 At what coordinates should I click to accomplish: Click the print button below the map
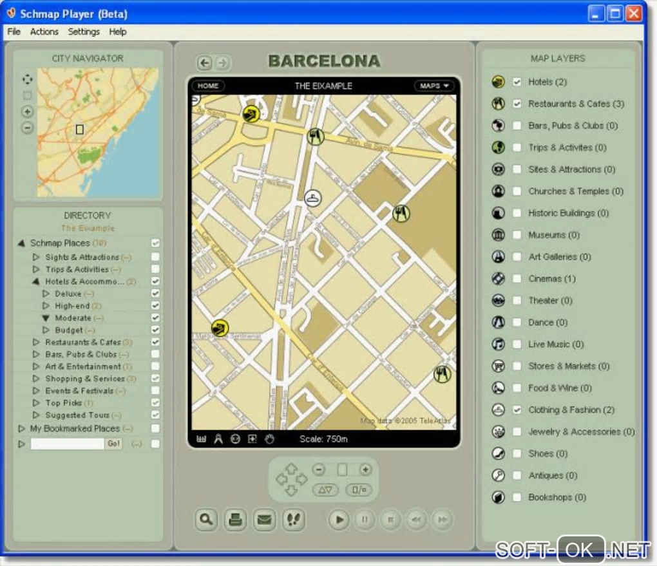pos(235,520)
